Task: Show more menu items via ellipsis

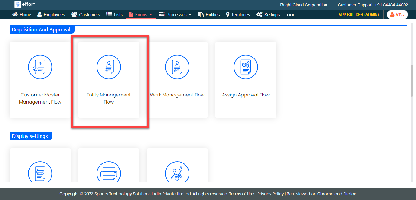Action: pos(290,15)
